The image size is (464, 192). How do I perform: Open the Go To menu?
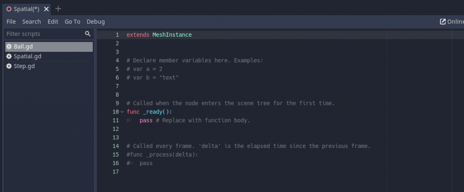click(x=72, y=22)
